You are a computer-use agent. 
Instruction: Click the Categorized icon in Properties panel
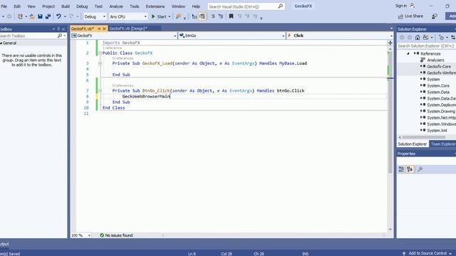(401, 169)
